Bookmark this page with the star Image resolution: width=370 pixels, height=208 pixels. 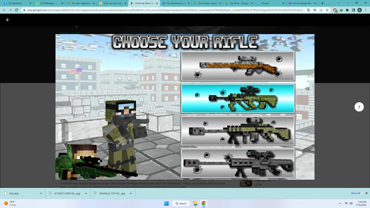coord(327,10)
